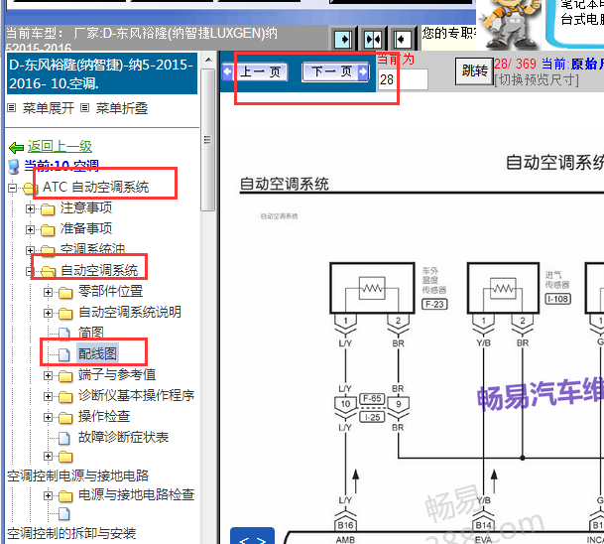Select 端子与参考值 tree item
This screenshot has width=604, height=544.
tap(117, 374)
